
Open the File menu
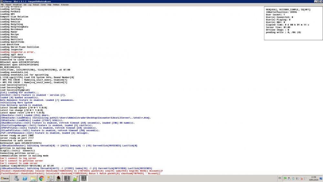(x=2, y=5)
